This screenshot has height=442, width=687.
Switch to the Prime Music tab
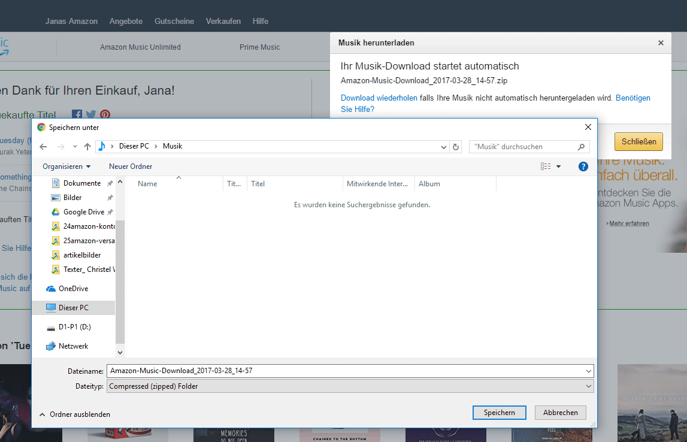[259, 47]
